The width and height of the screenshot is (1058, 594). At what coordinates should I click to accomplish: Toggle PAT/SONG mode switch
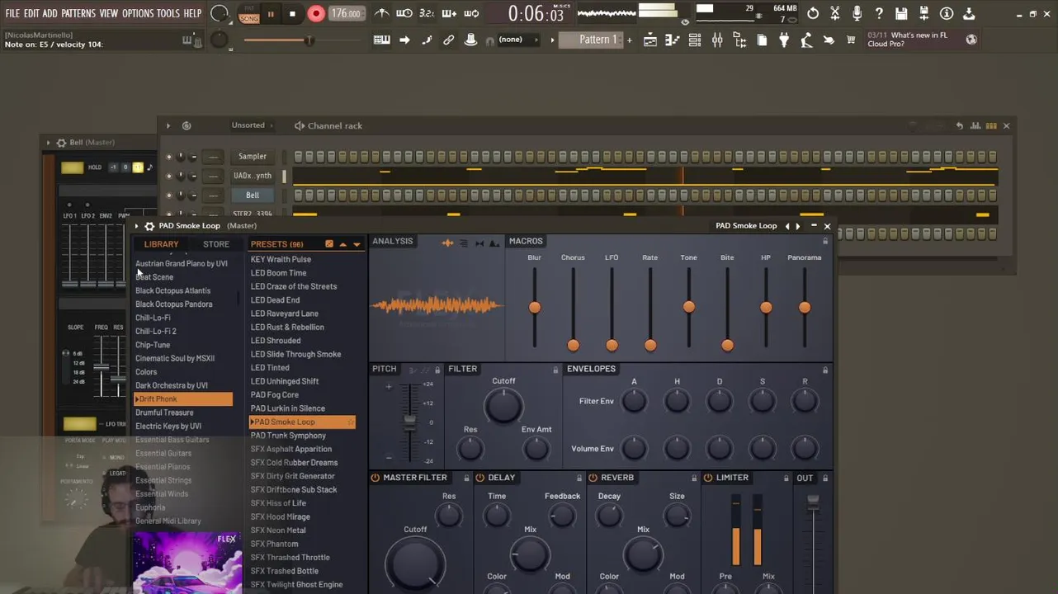pos(248,13)
